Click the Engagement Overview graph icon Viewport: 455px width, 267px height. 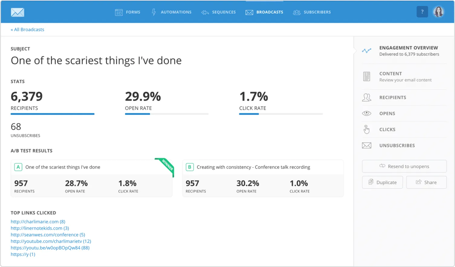[366, 51]
